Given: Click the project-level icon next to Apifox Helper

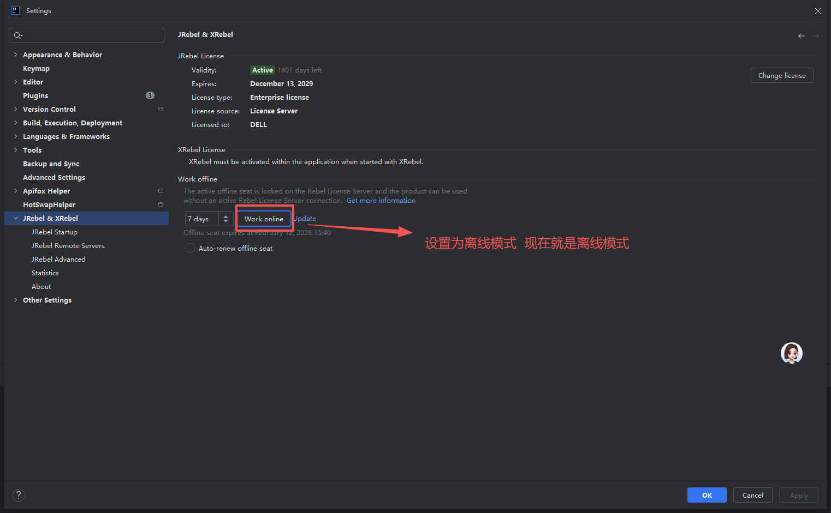Looking at the screenshot, I should pos(161,191).
